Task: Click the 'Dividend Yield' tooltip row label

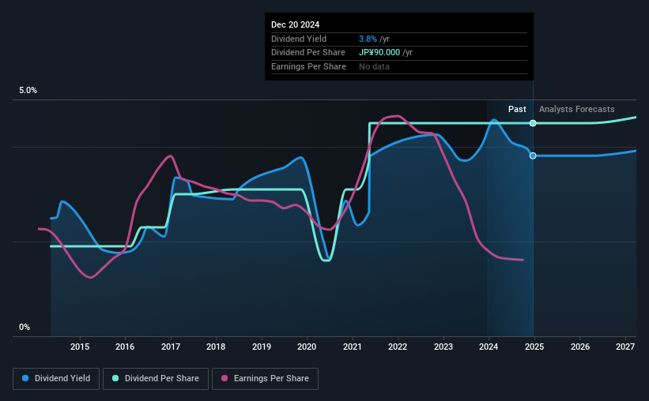Action: [x=299, y=39]
